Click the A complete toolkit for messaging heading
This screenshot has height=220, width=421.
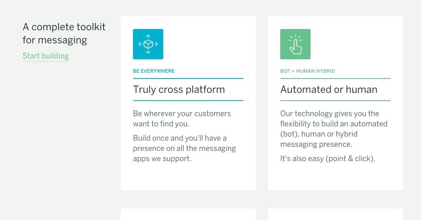click(x=64, y=34)
